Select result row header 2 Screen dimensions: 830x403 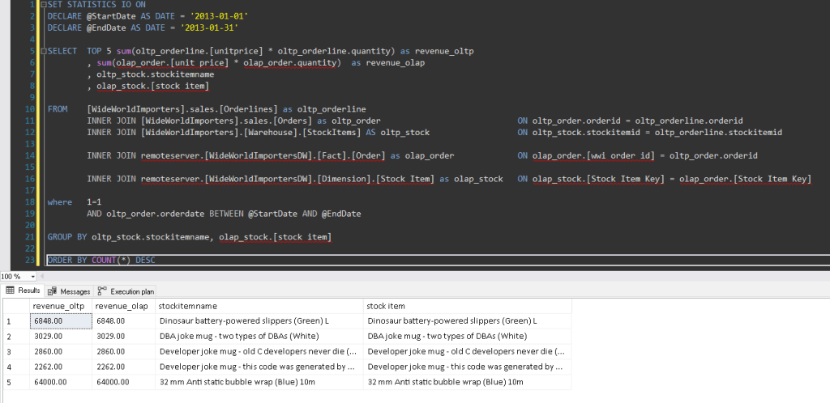(x=16, y=337)
